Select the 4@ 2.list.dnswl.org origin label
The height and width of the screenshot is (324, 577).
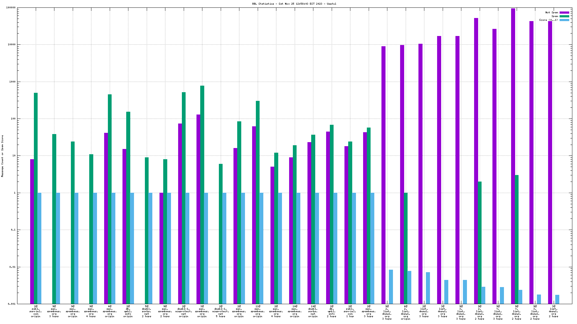(406, 313)
